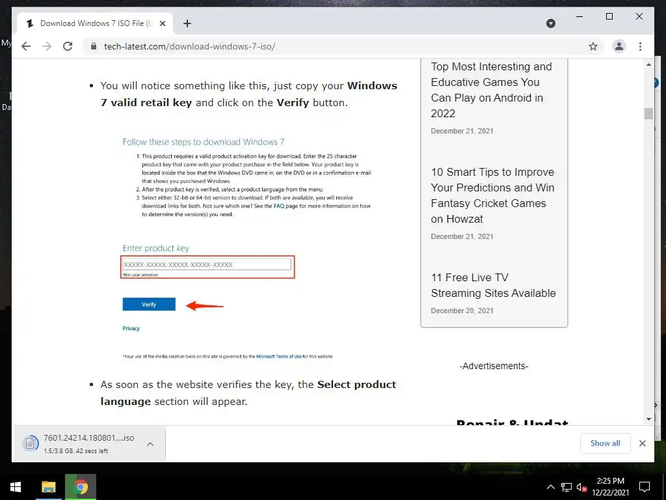
Task: Click the December 20, 2021 date text
Action: 462,311
